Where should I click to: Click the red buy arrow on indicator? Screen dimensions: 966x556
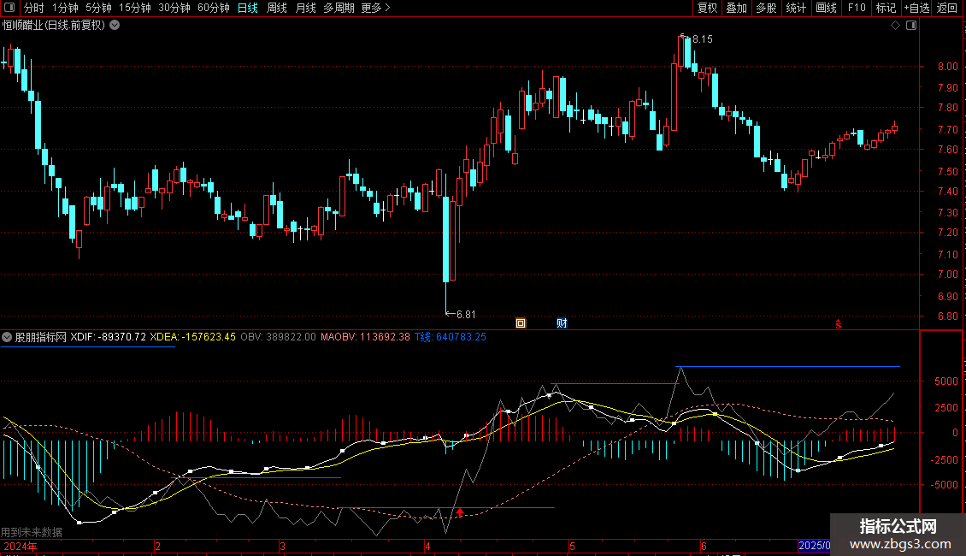pos(460,512)
